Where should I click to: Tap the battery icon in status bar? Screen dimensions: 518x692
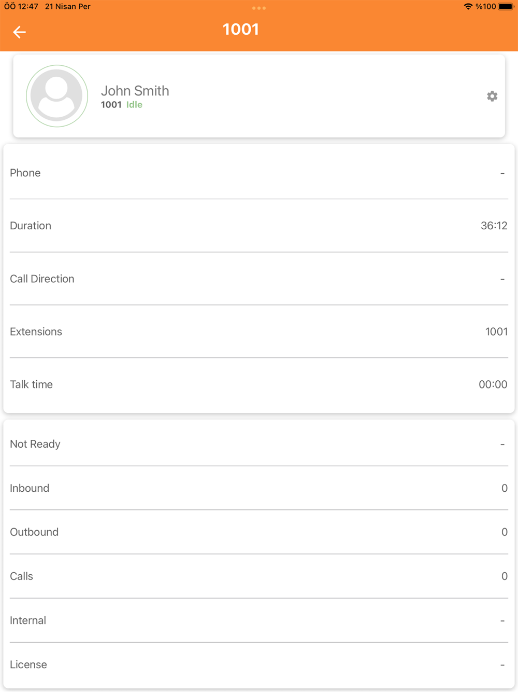coord(506,7)
